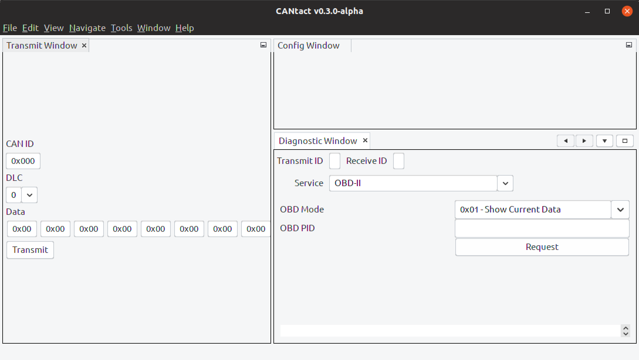Click the seventh Data byte field
This screenshot has height=360, width=639.
pyautogui.click(x=223, y=229)
